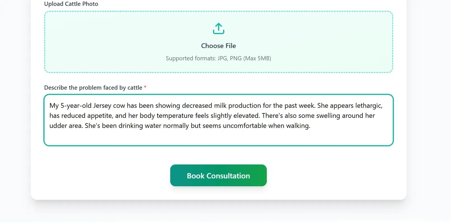Click the 'Supported formats: JPG, PNG' text
The width and height of the screenshot is (451, 222).
218,58
